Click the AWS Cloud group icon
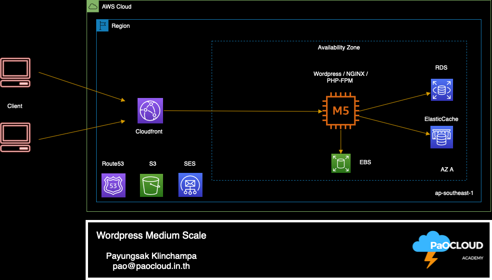This screenshot has height=280, width=492. (93, 6)
